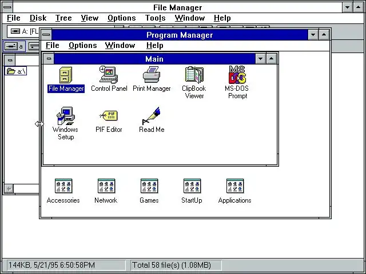This screenshot has width=366, height=274.
Task: Open Window menu in Program Manager
Action: coord(120,46)
